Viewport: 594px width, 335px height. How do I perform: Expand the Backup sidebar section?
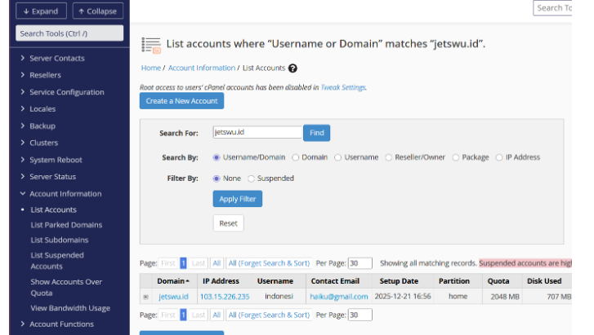tap(42, 126)
